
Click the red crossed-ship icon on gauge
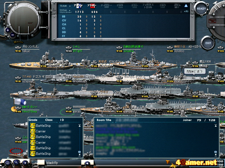[213, 21]
